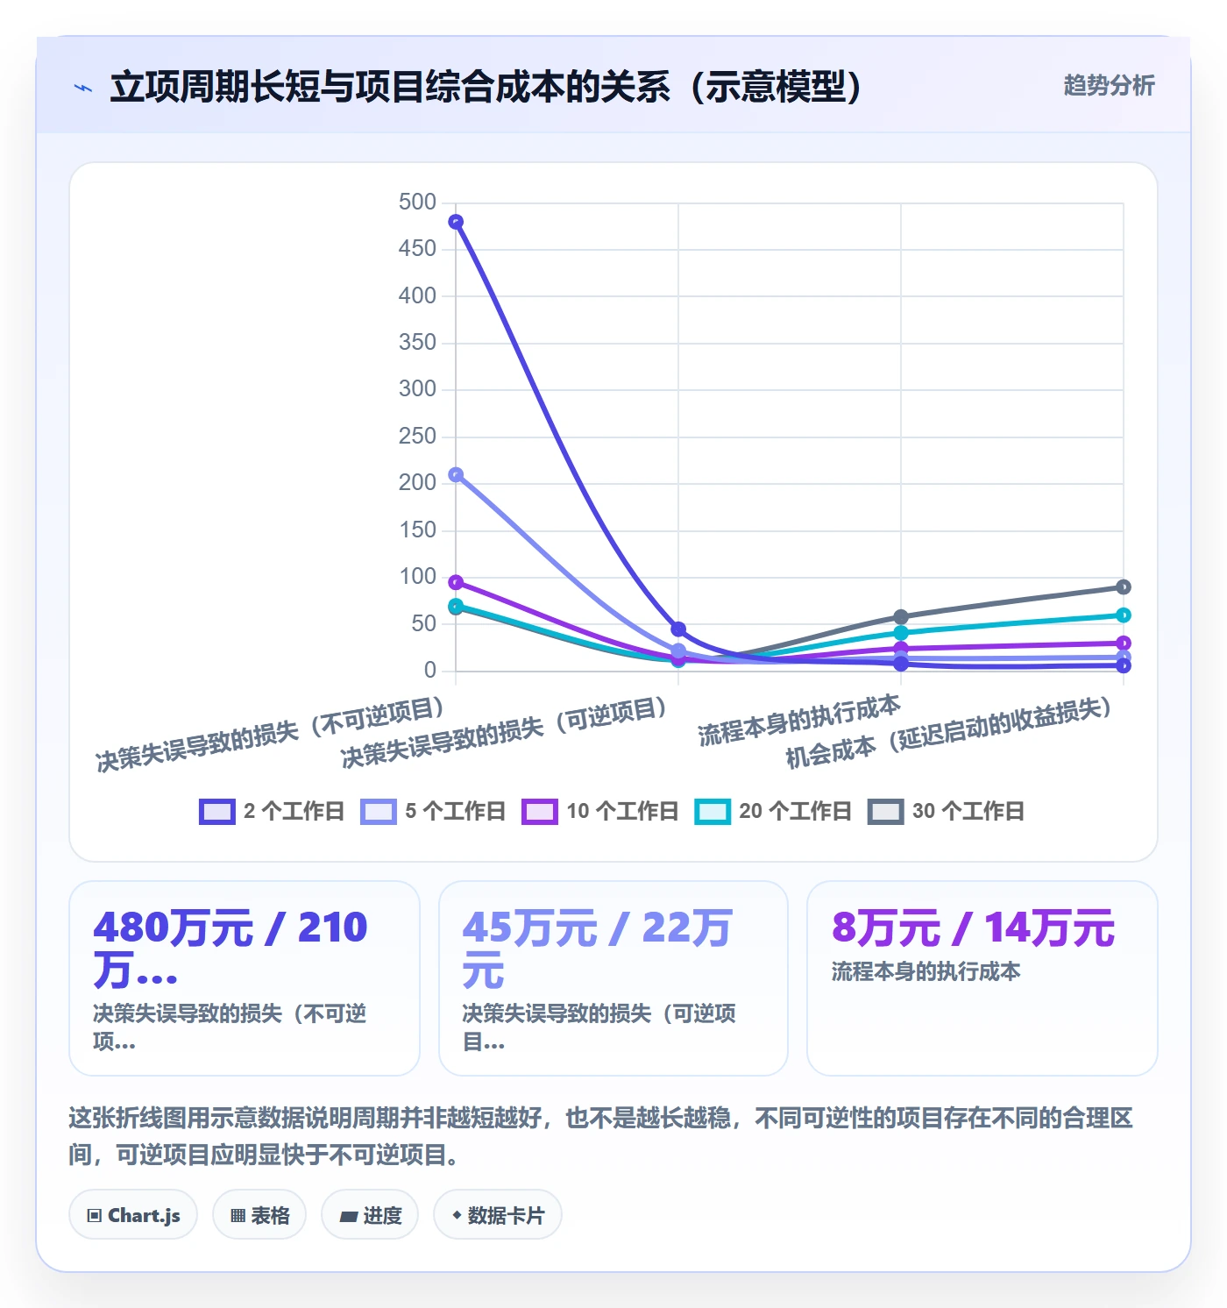Click the axis label 决策失误导致的损失（不可逆项目）
Screen dimensions: 1227x1308
(x=270, y=735)
